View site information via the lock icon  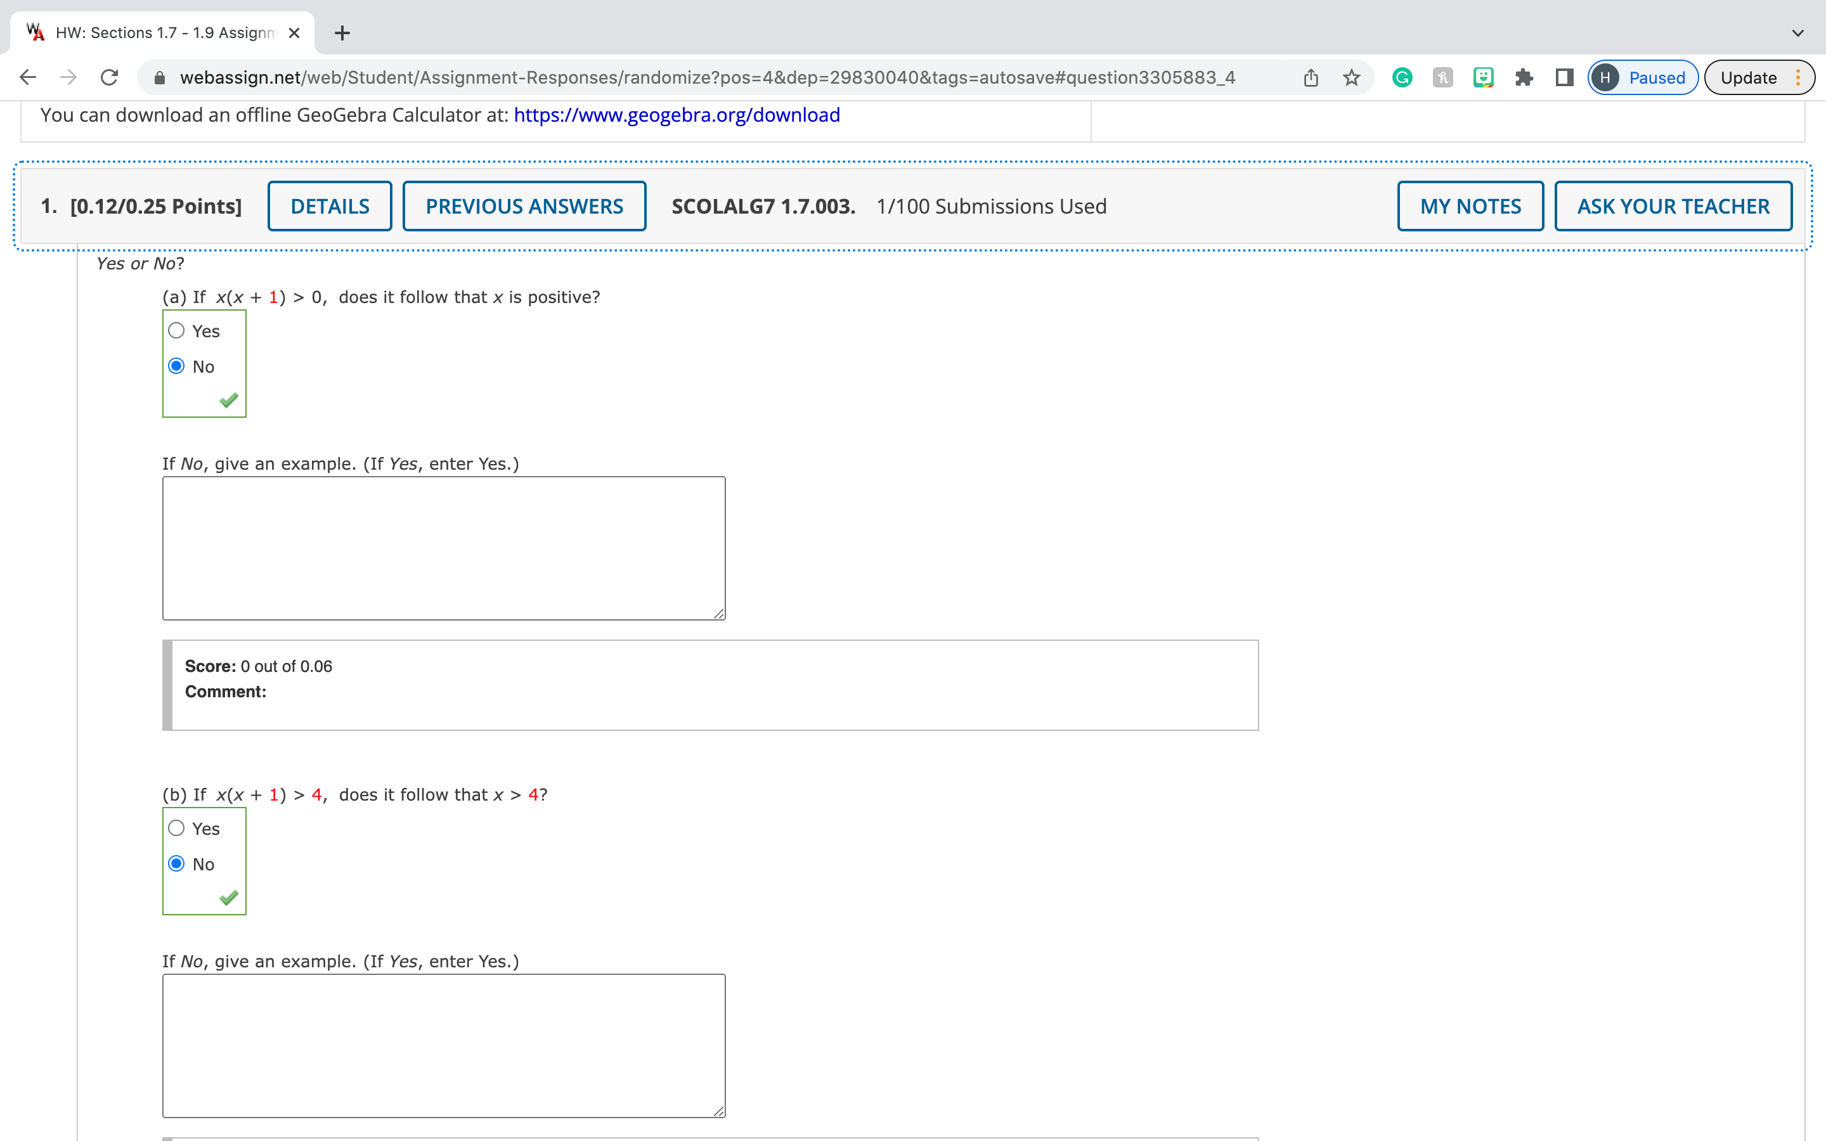click(x=160, y=77)
